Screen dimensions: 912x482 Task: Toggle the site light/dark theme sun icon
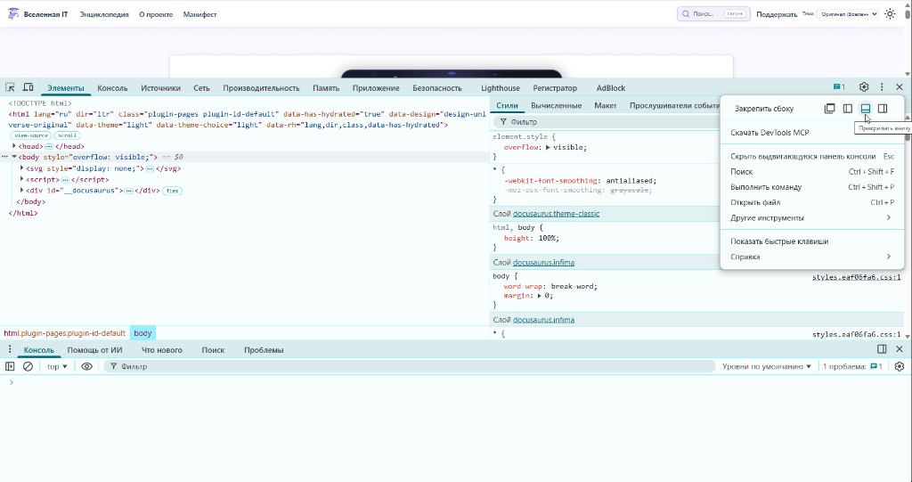[x=890, y=14]
